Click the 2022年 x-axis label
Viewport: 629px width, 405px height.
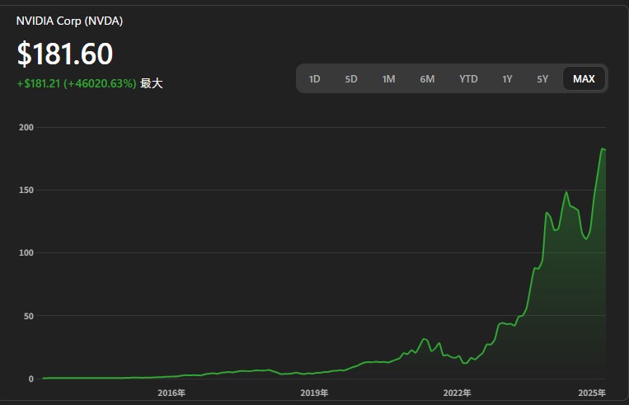457,393
